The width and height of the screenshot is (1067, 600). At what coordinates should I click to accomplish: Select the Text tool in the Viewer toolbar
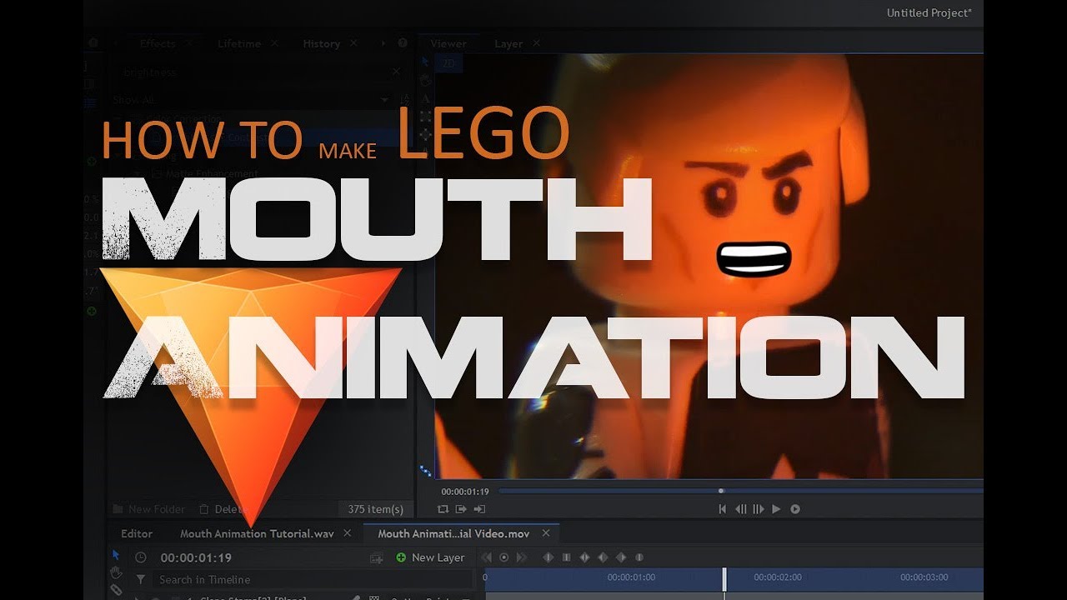click(425, 98)
